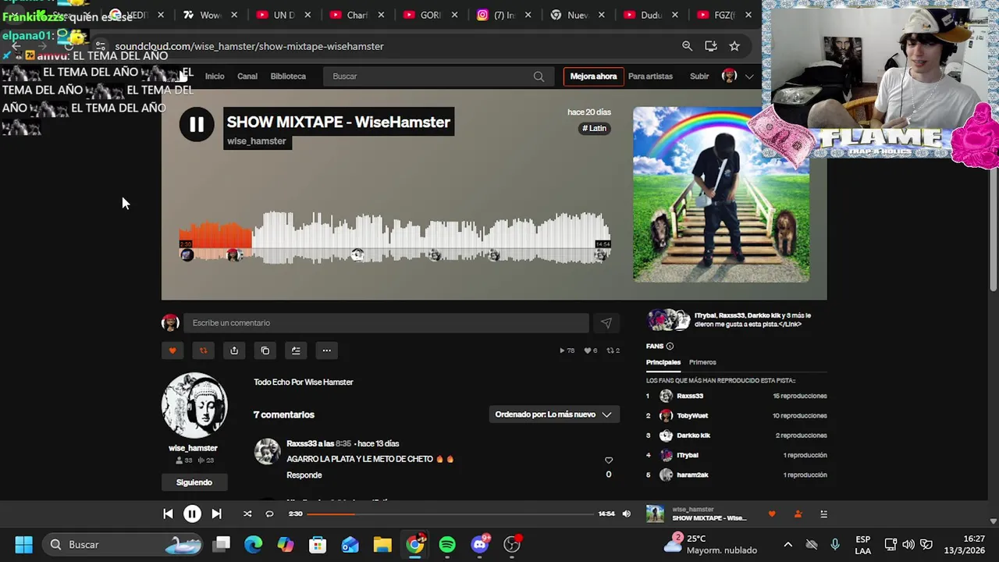Seek the track by clicking the waveform
Viewport: 999px width, 562px height.
click(x=394, y=238)
